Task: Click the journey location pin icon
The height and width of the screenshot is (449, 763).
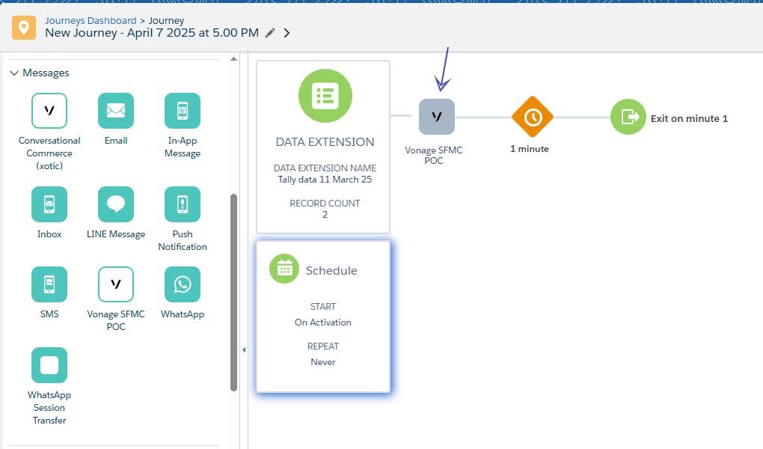Action: (24, 27)
